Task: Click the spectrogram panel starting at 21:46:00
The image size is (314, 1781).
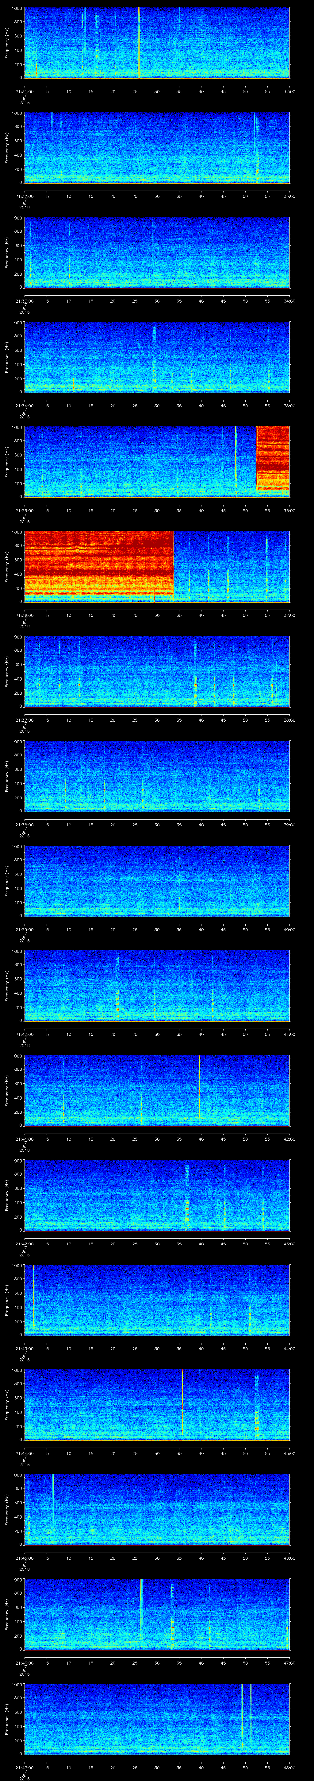Action: point(157,1614)
